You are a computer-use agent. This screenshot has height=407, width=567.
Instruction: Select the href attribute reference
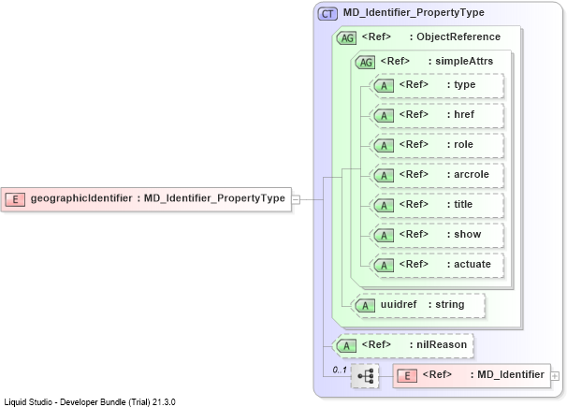[x=439, y=116]
